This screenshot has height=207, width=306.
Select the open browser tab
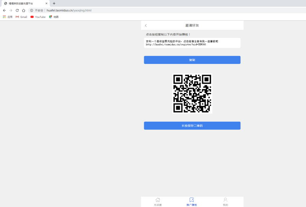(25, 3)
